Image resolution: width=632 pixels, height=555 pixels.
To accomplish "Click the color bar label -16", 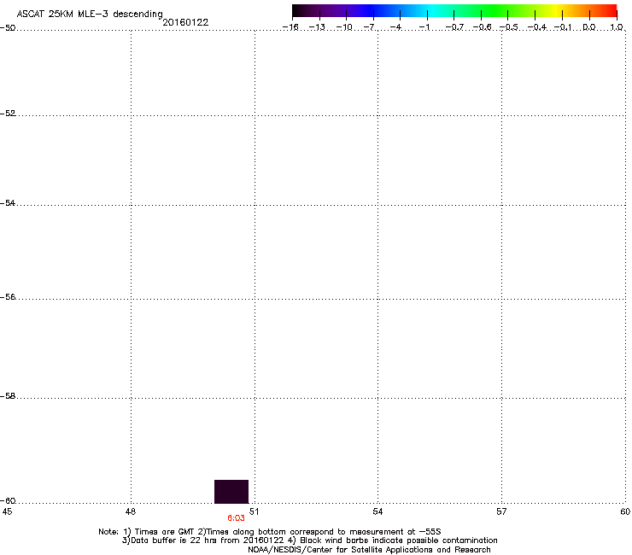I will tap(290, 27).
